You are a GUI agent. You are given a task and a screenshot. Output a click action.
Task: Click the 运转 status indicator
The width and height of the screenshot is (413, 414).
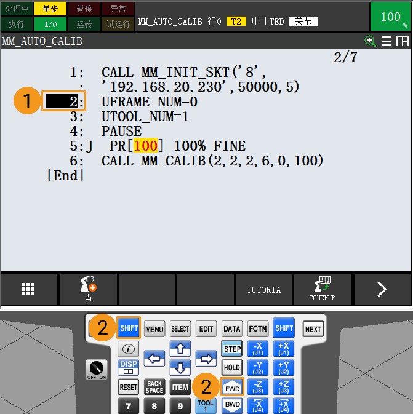point(84,24)
